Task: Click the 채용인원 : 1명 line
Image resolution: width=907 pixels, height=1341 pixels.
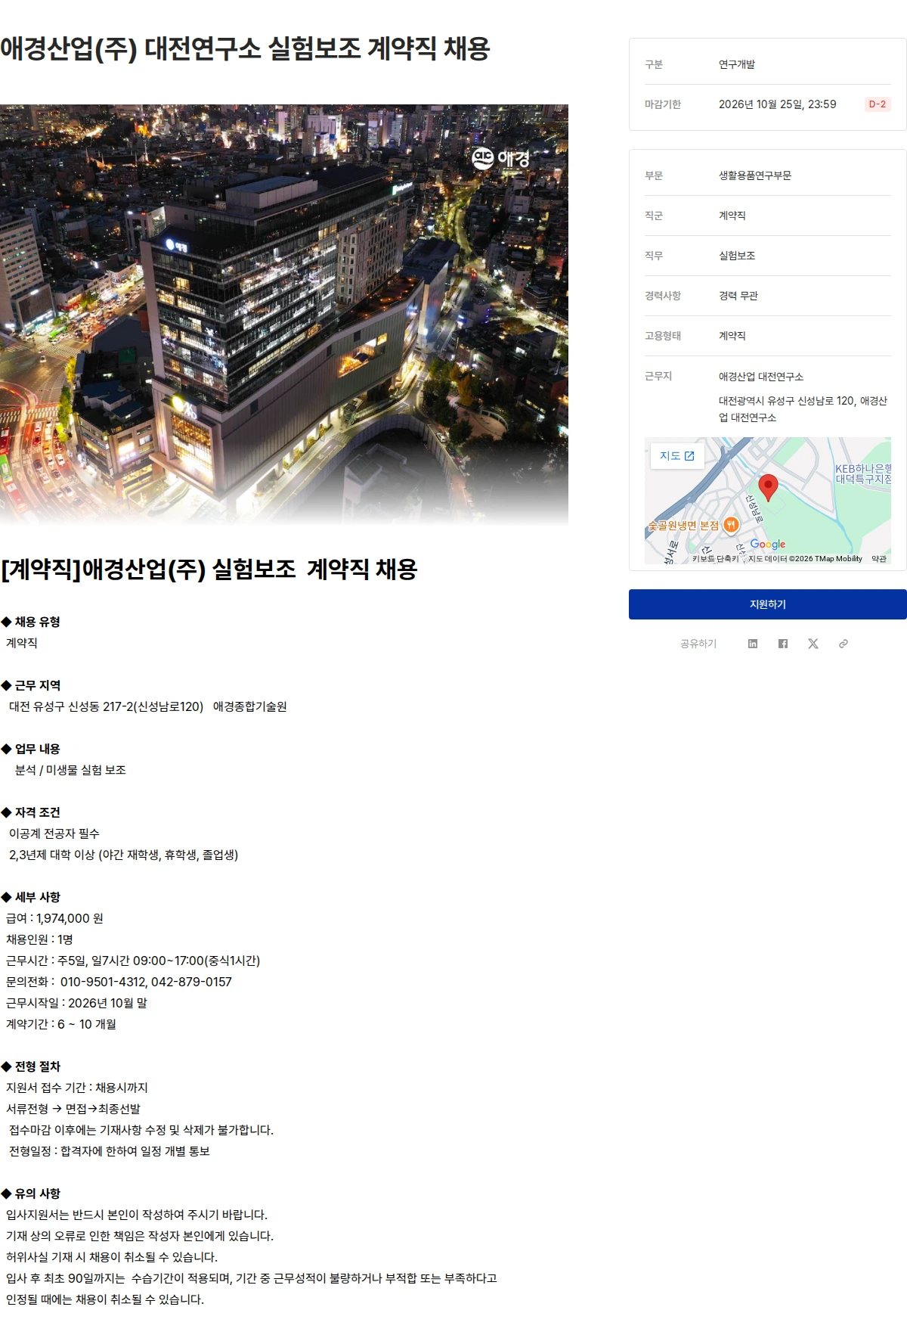Action: pyautogui.click(x=39, y=939)
